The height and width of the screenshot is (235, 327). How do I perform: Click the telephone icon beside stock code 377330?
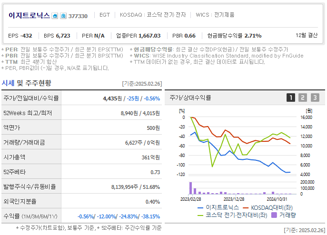pos(63,16)
